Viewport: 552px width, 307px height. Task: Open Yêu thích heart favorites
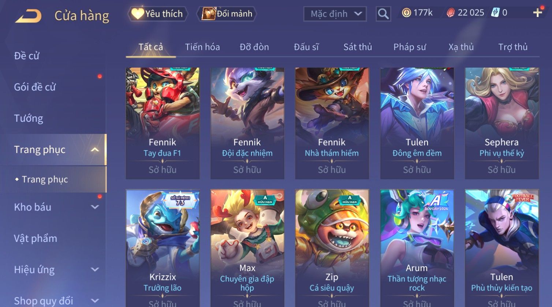(158, 14)
